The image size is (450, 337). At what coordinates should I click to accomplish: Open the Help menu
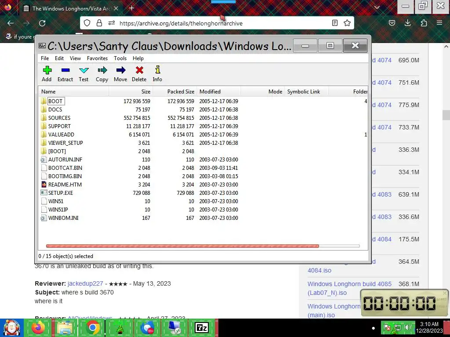[138, 58]
